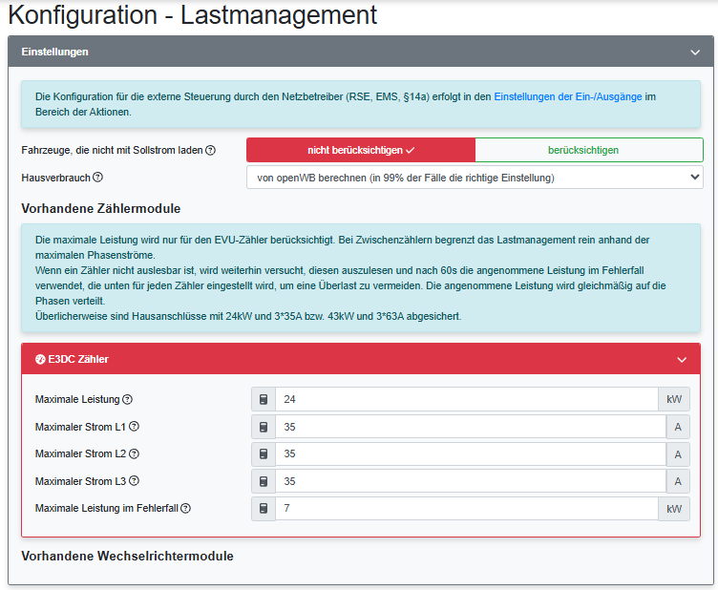Open the Einstellungen der Ein-/Ausgänge link

568,96
